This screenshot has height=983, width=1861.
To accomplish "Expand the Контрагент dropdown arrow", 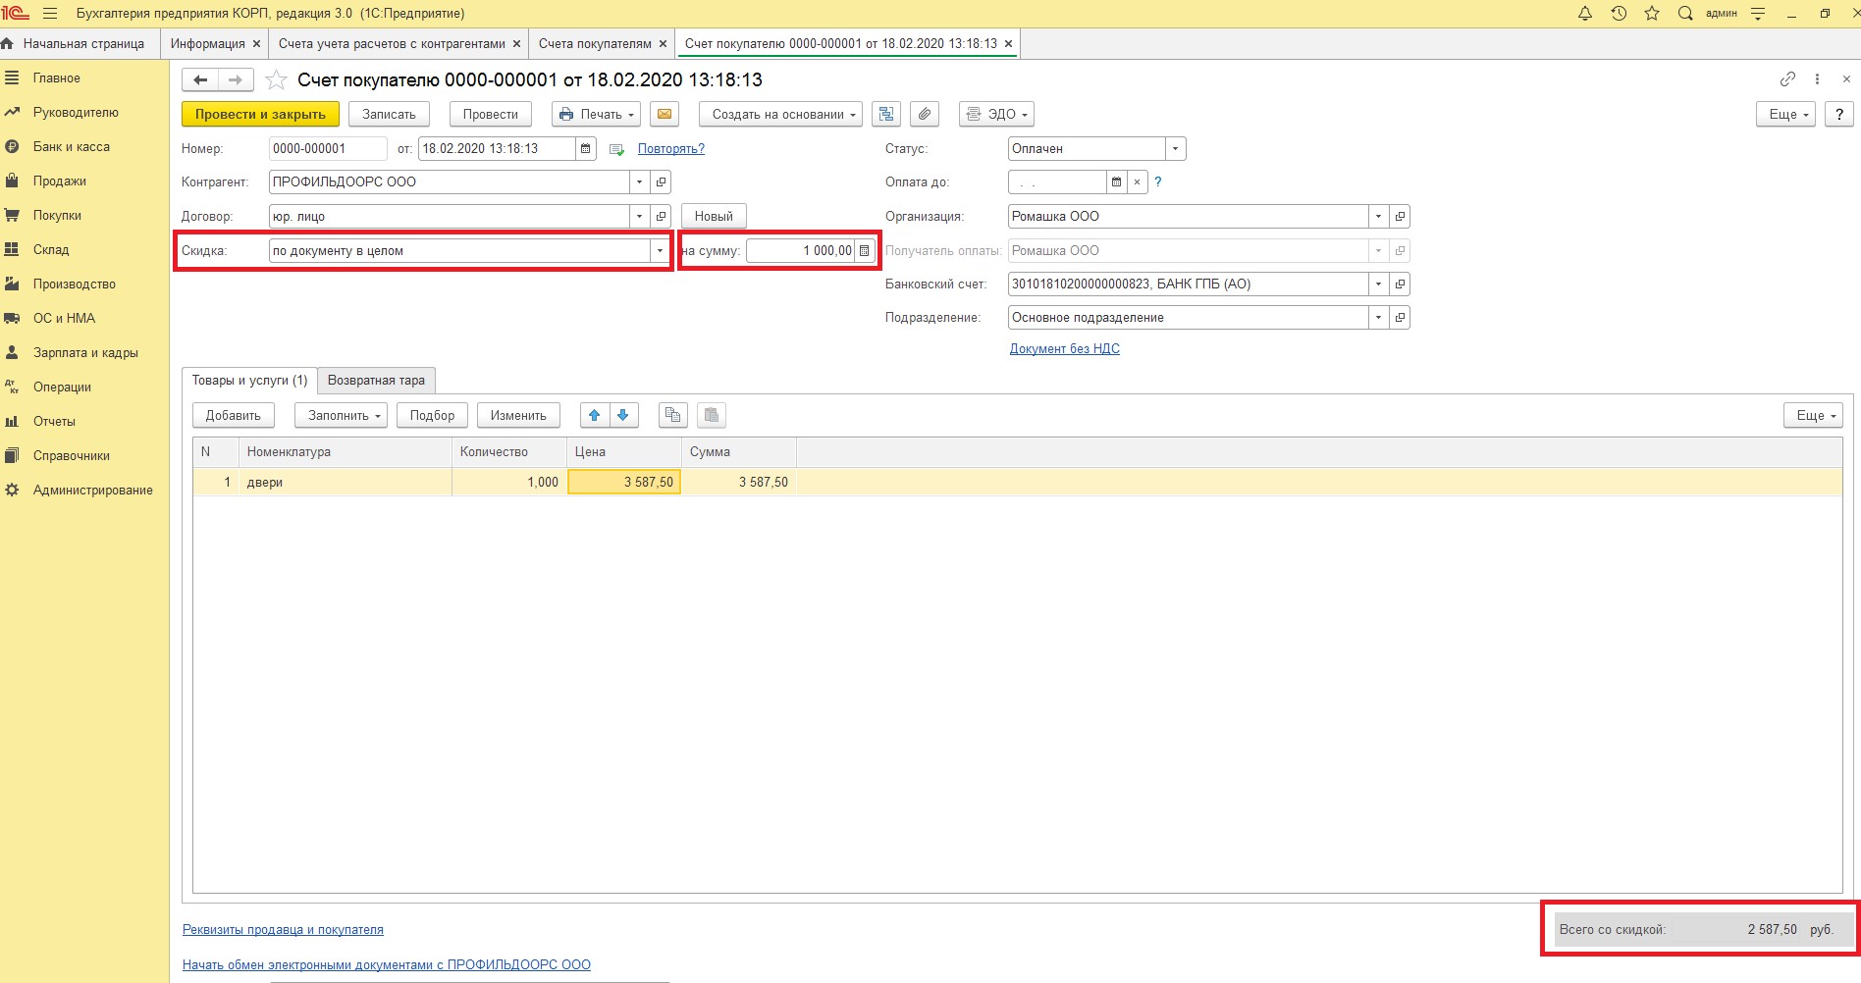I will pyautogui.click(x=639, y=182).
